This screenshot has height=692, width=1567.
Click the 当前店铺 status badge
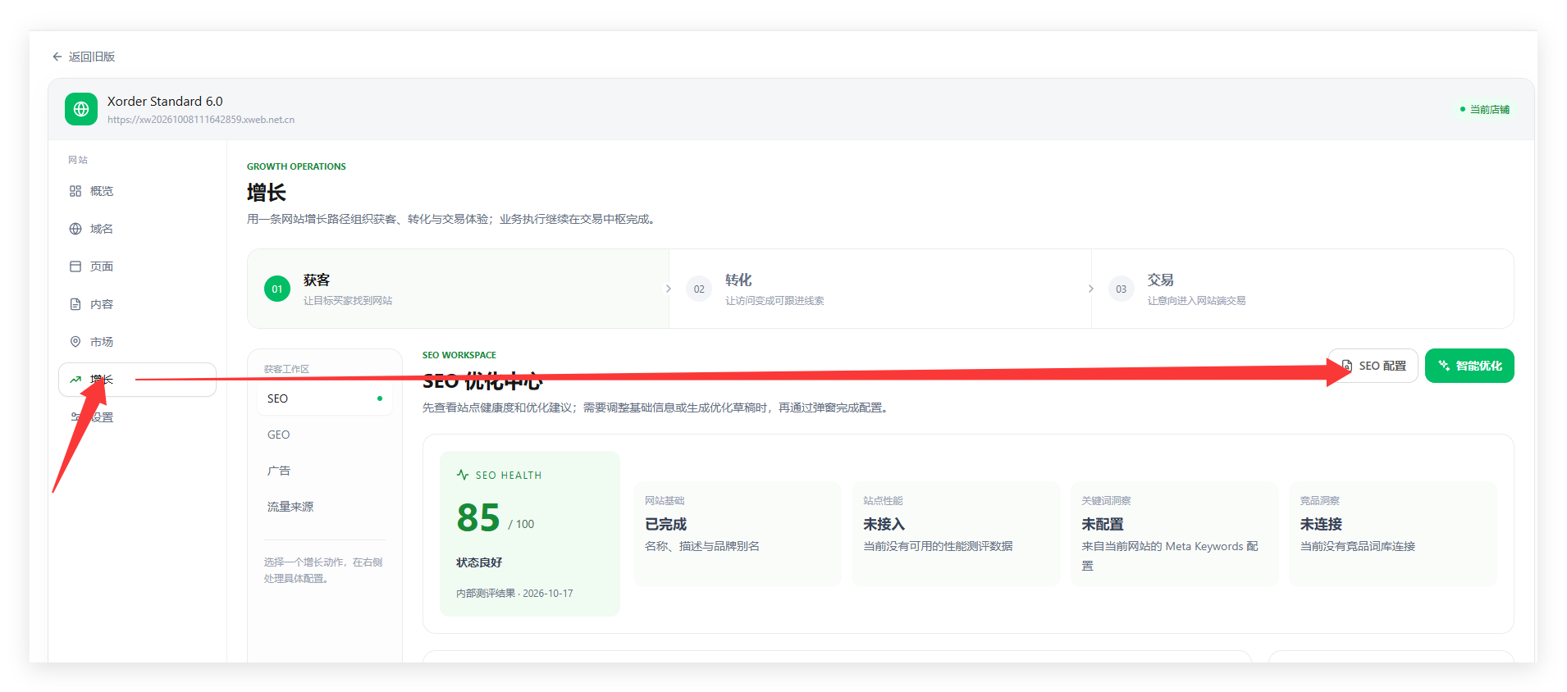[x=1485, y=109]
